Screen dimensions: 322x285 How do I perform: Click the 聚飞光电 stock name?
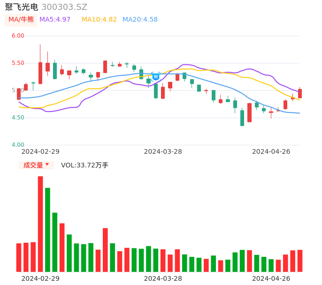(21, 7)
